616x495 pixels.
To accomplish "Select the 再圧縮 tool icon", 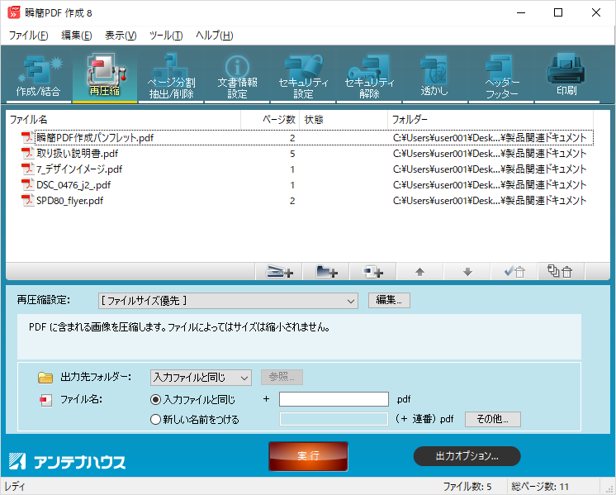I will 105,75.
